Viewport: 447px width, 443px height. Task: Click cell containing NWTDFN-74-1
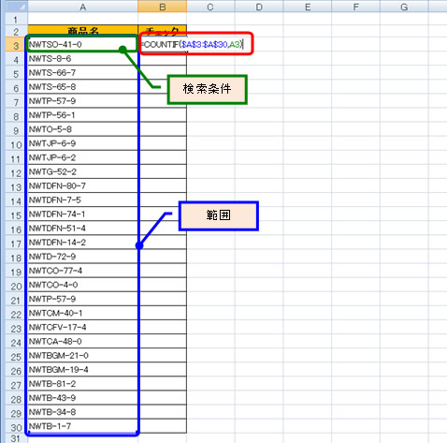[x=82, y=214]
